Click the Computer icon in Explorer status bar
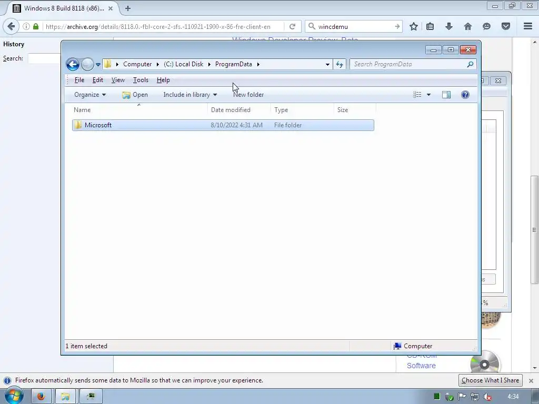The height and width of the screenshot is (404, 539). tap(397, 346)
